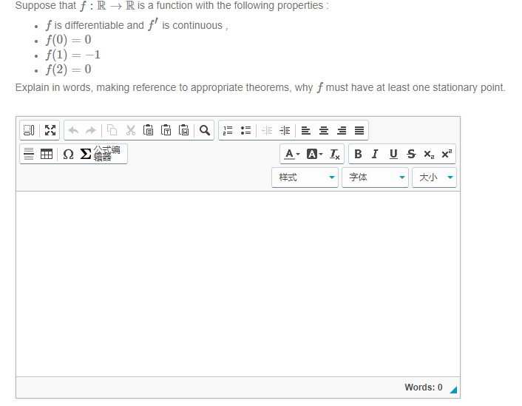
Task: Open the 大小 font size dropdown
Action: pyautogui.click(x=434, y=177)
